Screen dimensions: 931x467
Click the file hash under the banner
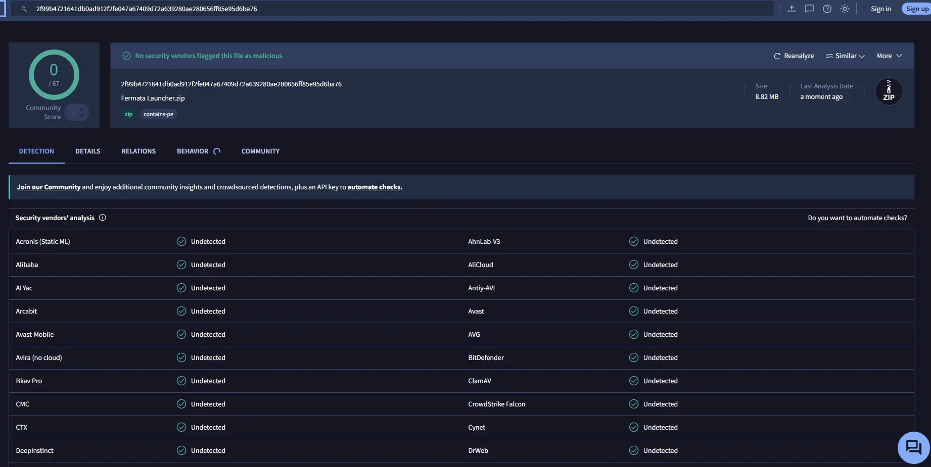pyautogui.click(x=231, y=84)
